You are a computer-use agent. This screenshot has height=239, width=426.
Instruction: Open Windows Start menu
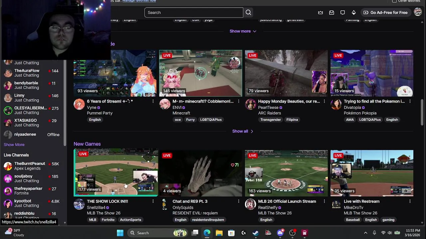[x=120, y=233]
